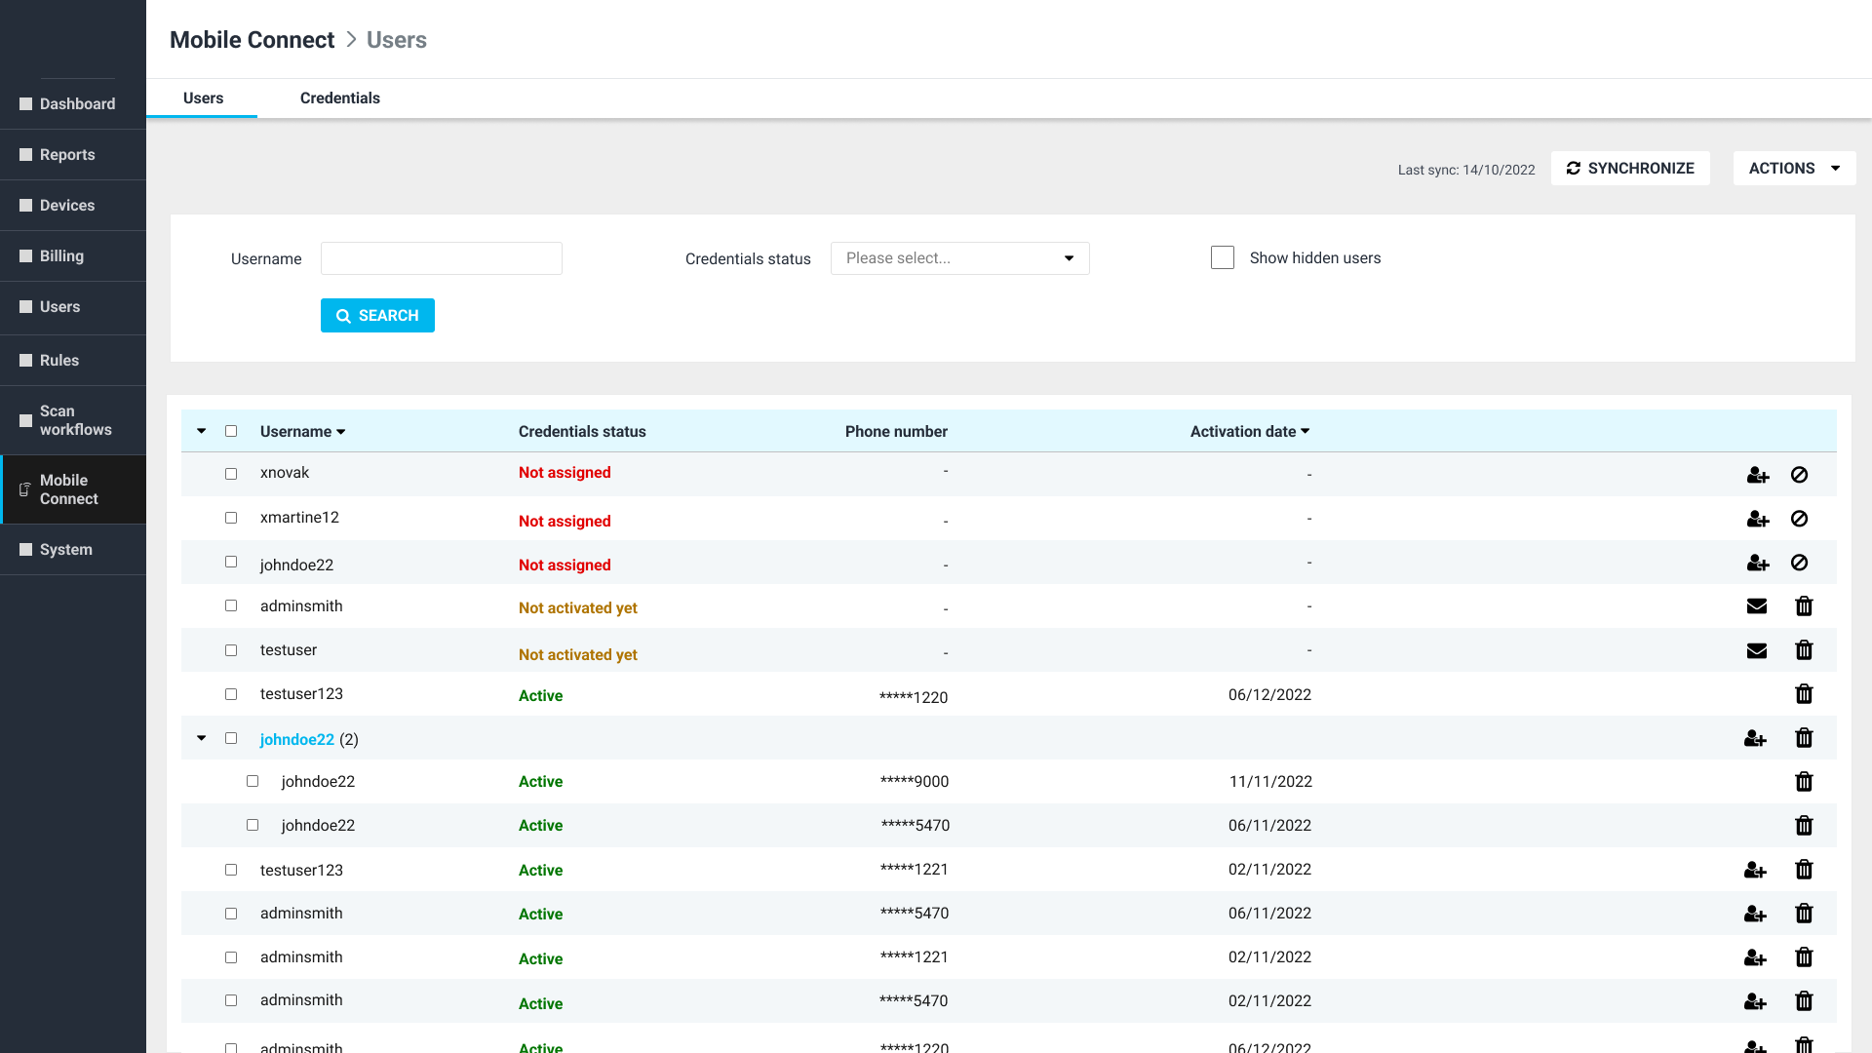Switch to the Credentials tab
1872x1053 pixels.
(x=339, y=98)
